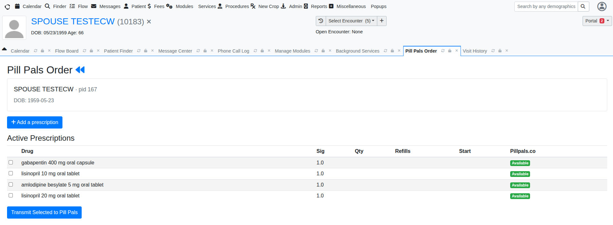Screen dimensions: 613x225
Task: Open the Select Encounter dropdown
Action: coord(351,21)
